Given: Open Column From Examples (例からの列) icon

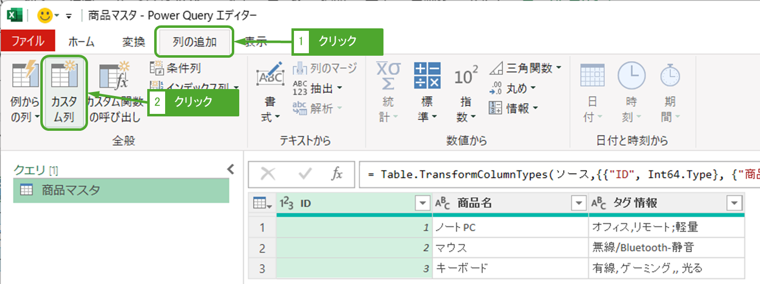Looking at the screenshot, I should point(24,76).
